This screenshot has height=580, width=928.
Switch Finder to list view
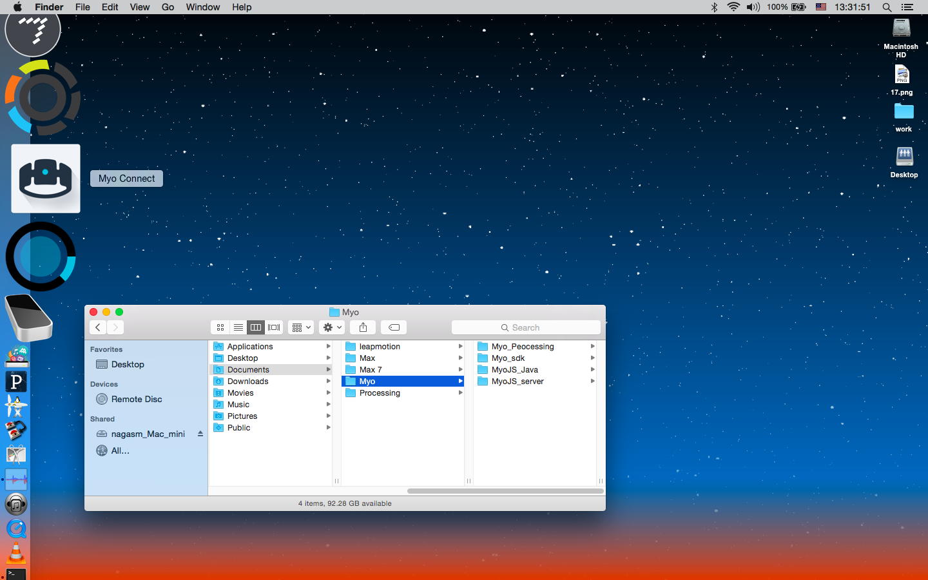click(x=238, y=327)
